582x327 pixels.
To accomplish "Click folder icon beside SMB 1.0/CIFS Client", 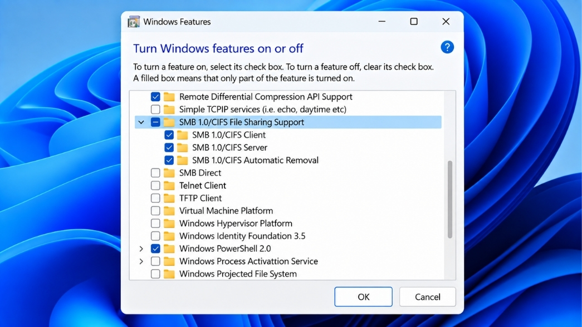I will [x=182, y=135].
